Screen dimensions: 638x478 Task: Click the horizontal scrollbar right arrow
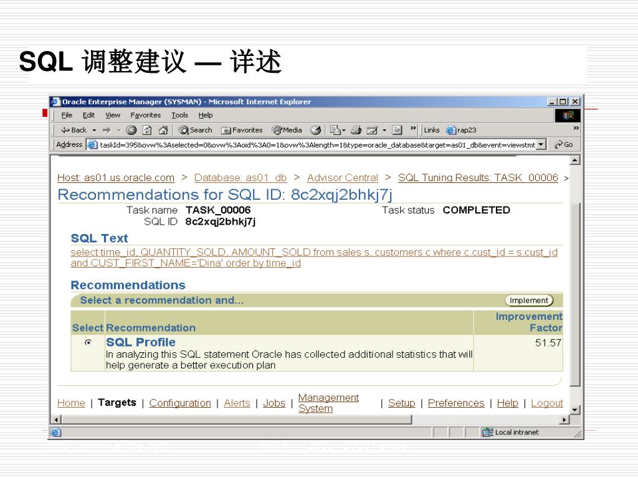[564, 419]
